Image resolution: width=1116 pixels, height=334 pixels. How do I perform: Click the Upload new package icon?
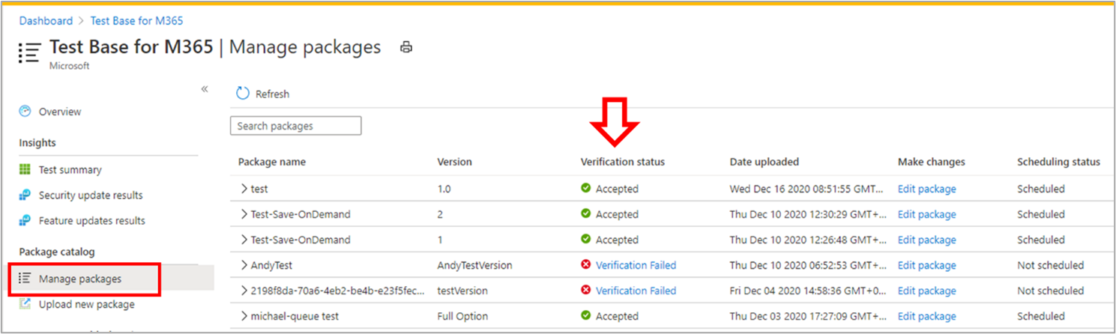tap(25, 304)
